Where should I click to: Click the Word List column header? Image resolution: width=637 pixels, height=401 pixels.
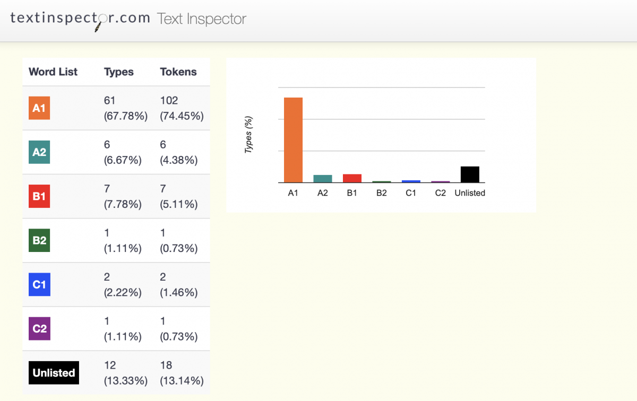point(53,72)
